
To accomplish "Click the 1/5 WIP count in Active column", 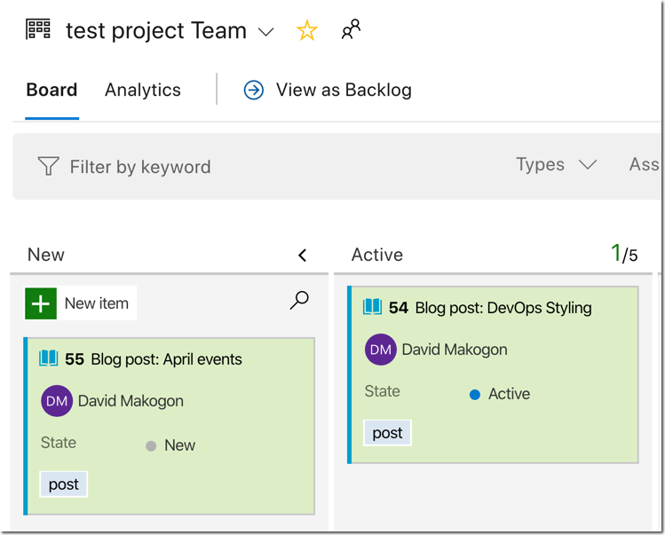I will [x=624, y=254].
